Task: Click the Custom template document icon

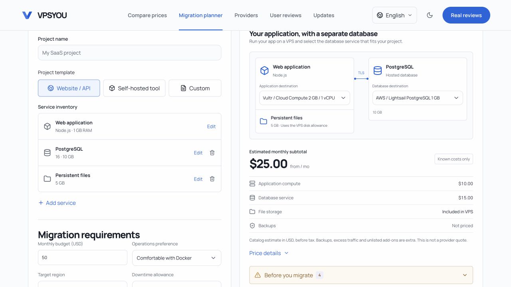Action: (x=183, y=88)
